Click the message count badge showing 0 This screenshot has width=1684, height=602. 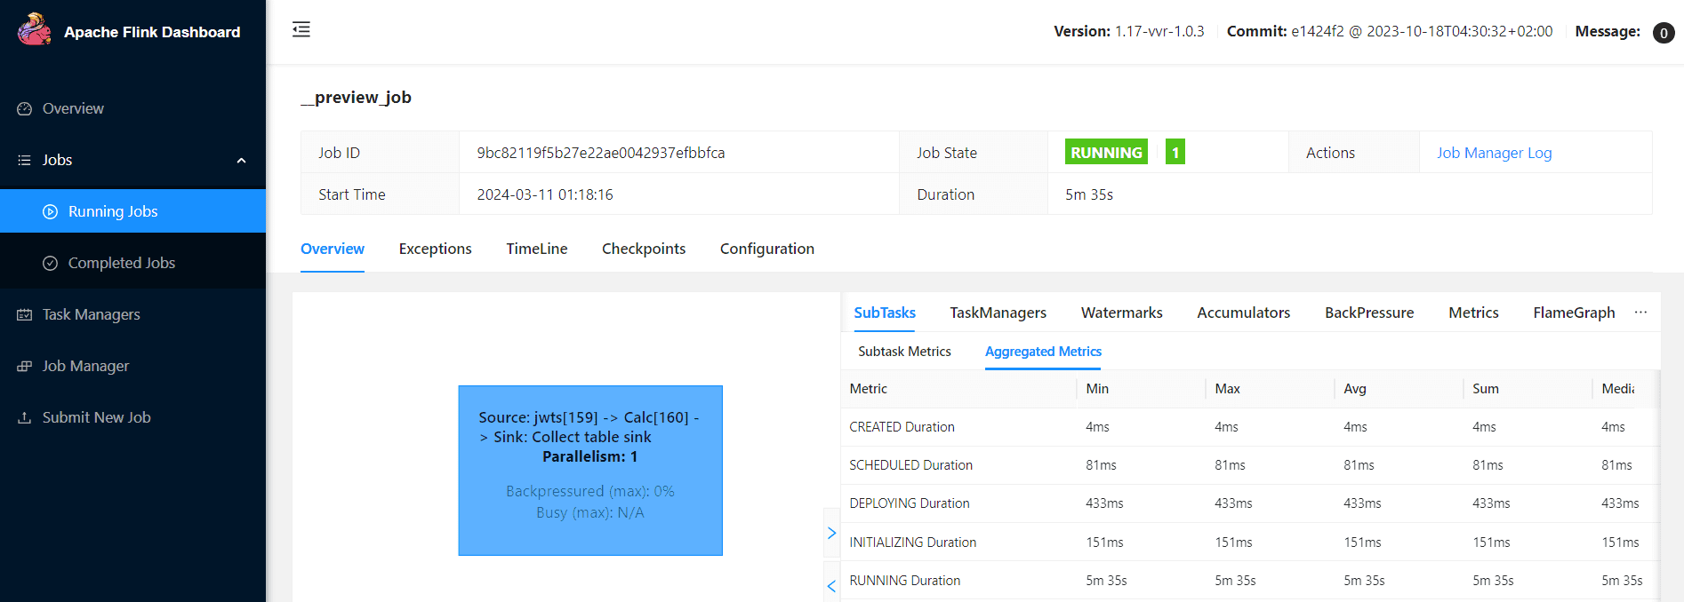(1664, 33)
